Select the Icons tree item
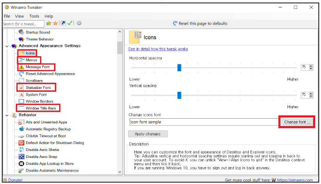The width and height of the screenshot is (321, 184). (30, 53)
